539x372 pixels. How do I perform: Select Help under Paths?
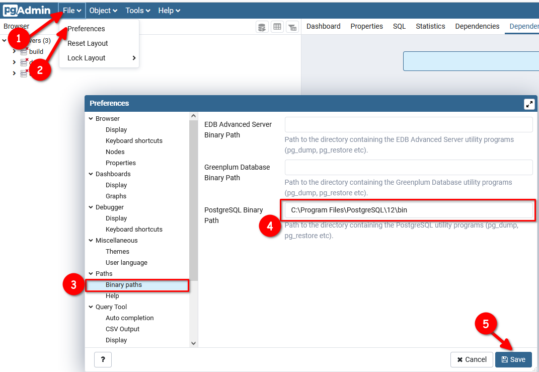[x=112, y=295]
